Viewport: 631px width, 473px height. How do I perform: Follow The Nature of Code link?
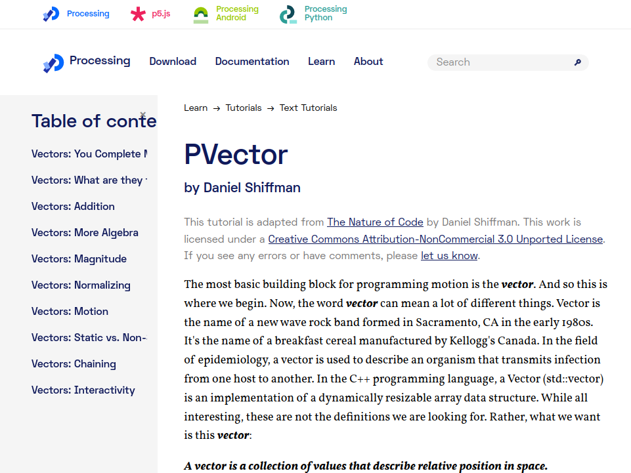click(375, 222)
